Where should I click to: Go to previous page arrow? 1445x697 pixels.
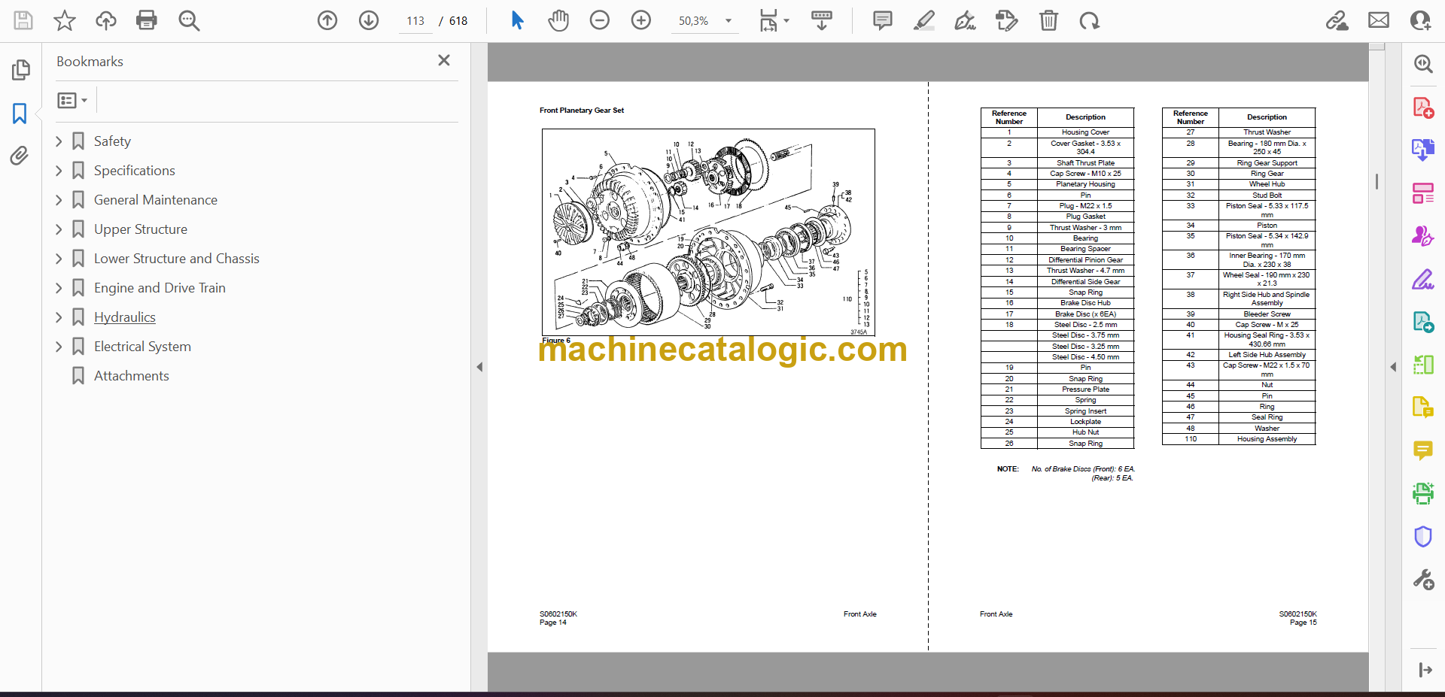327,20
